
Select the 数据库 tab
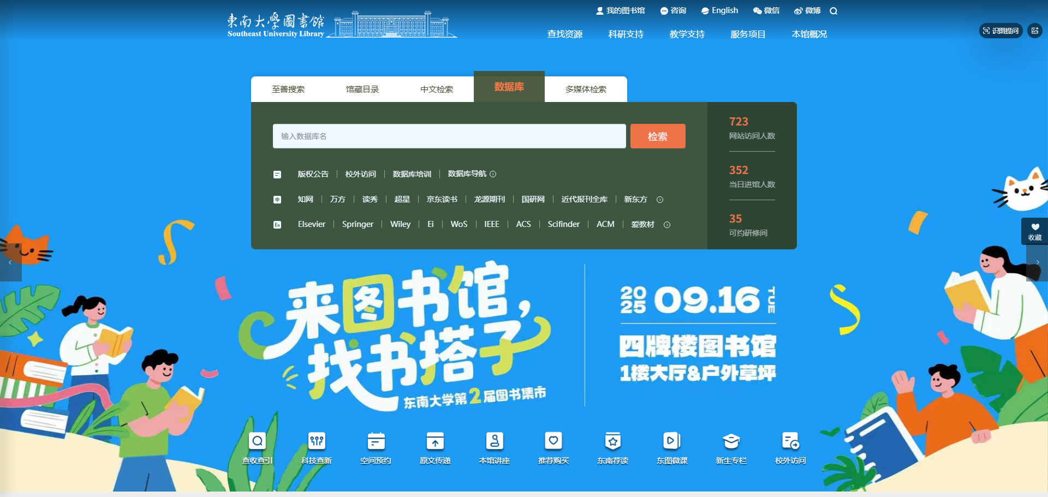(x=509, y=87)
